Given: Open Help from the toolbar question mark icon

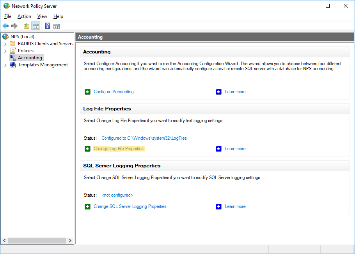Looking at the screenshot, I should 47,26.
